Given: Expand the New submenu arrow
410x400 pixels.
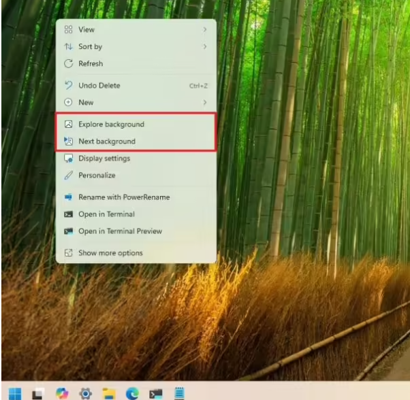Looking at the screenshot, I should coord(204,103).
